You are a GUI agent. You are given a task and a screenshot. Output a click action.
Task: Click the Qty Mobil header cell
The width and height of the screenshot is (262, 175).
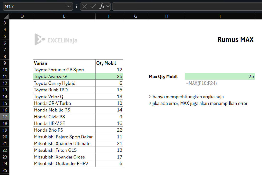pyautogui.click(x=109, y=63)
